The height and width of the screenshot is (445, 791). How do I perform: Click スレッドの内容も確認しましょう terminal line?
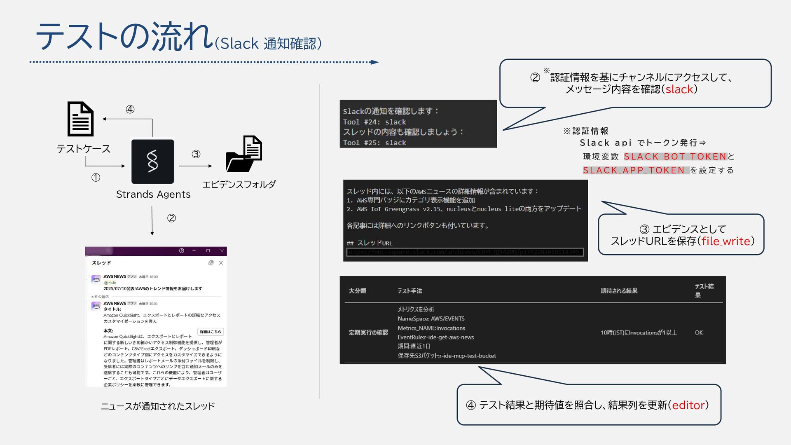[403, 132]
